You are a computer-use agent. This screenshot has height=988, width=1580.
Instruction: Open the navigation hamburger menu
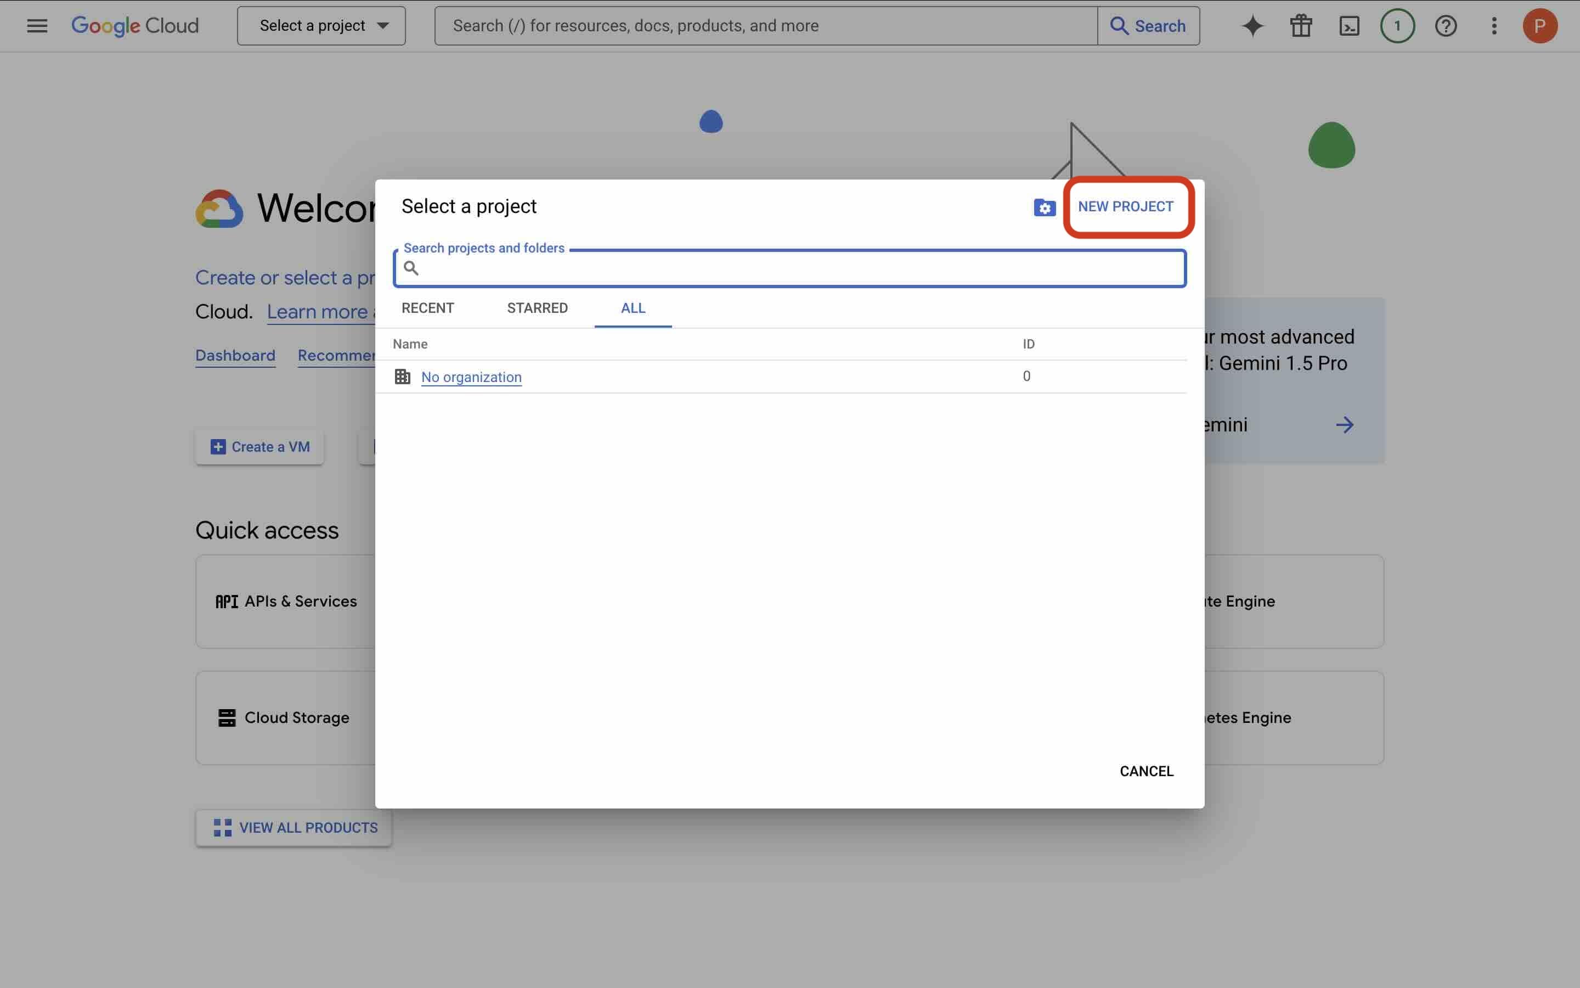point(37,25)
